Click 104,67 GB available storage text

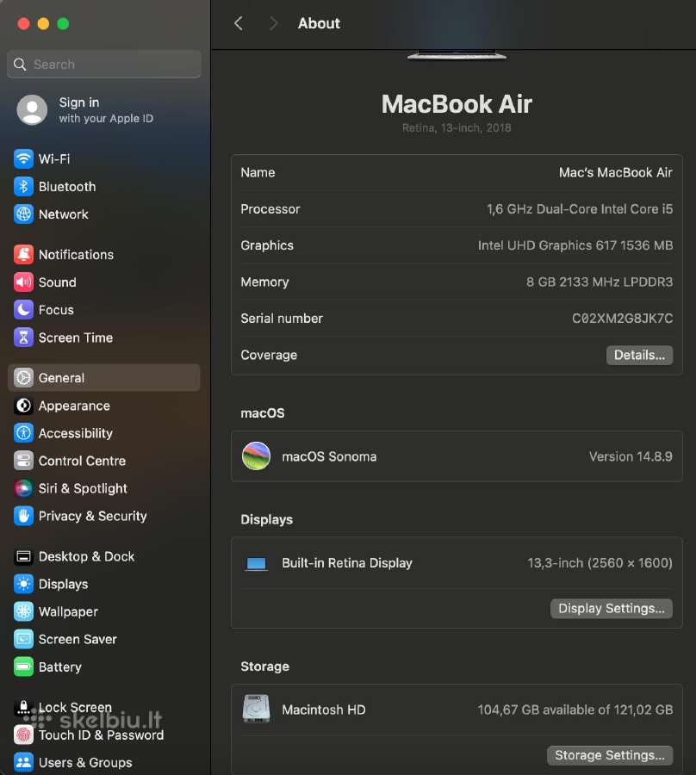point(575,710)
